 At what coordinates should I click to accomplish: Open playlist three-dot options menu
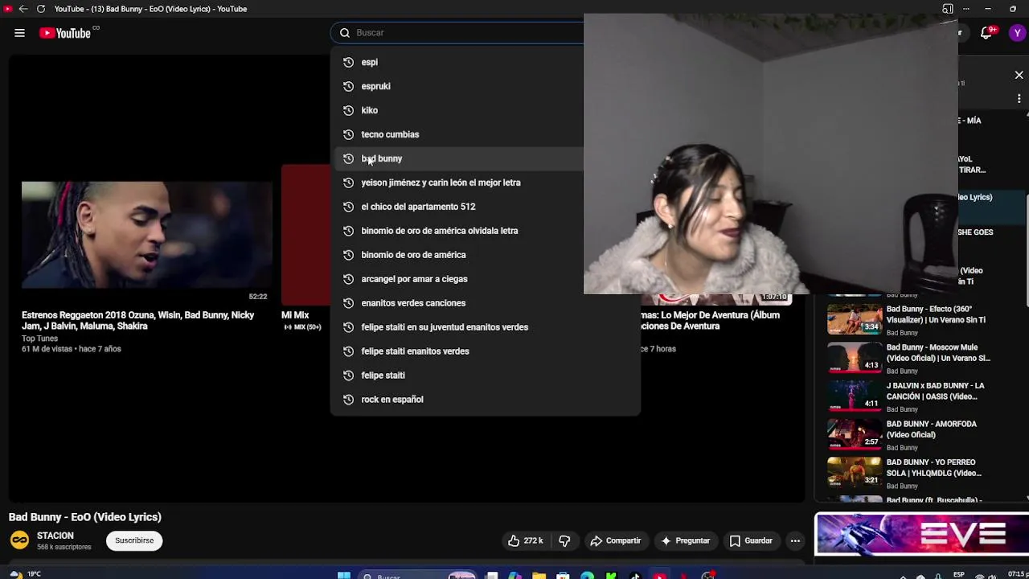pyautogui.click(x=1019, y=99)
